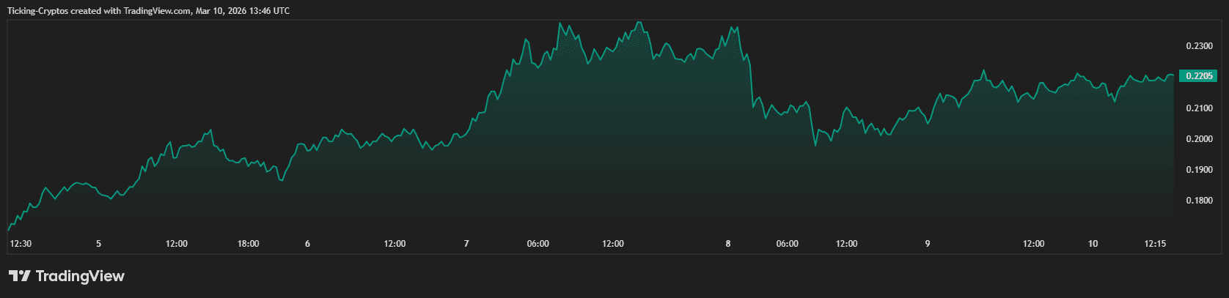Click the 0.2300 price axis label
The width and height of the screenshot is (1229, 298).
point(1199,46)
